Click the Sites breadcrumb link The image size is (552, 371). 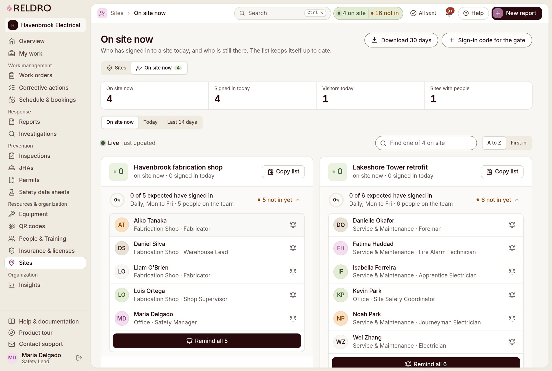[117, 13]
